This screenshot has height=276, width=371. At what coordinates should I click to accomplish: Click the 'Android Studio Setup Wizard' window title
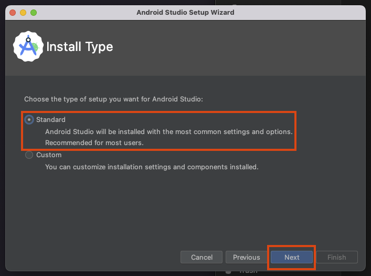(185, 12)
